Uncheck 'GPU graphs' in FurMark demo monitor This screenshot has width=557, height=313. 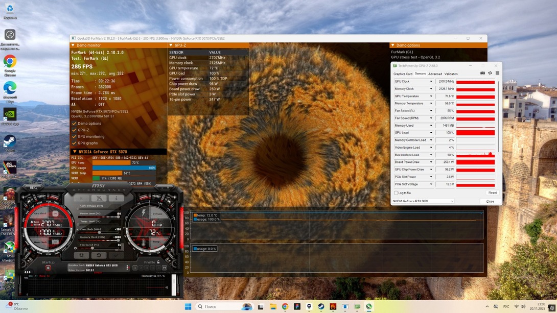[74, 143]
